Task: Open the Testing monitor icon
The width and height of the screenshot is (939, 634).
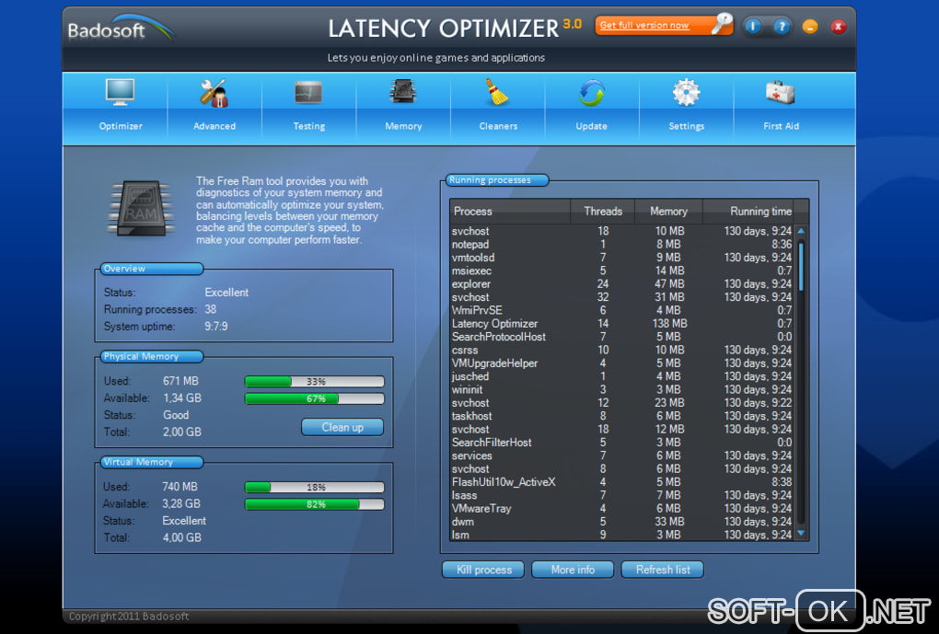Action: coord(308,93)
